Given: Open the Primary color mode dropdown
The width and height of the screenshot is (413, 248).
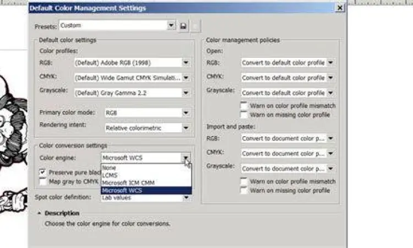Looking at the screenshot, I should point(186,112).
